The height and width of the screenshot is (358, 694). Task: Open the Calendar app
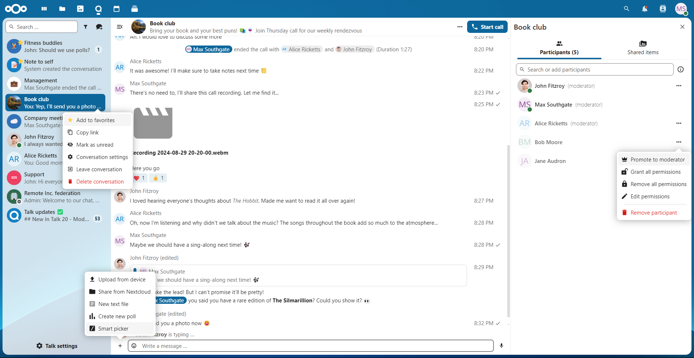(x=117, y=9)
